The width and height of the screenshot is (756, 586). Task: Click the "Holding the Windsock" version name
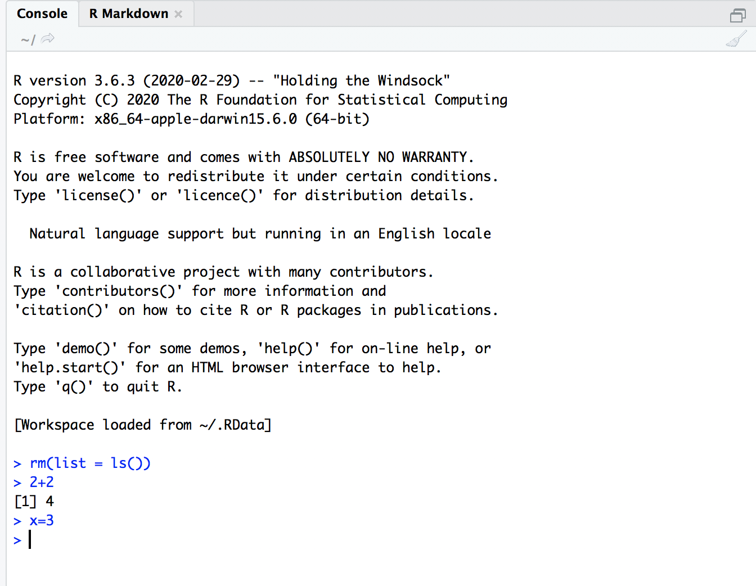pyautogui.click(x=363, y=80)
